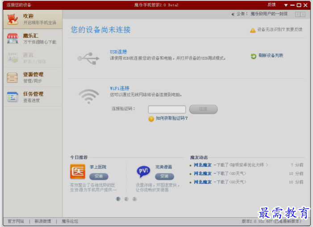
Task: Open 官方网站 footer link
Action: (x=16, y=221)
